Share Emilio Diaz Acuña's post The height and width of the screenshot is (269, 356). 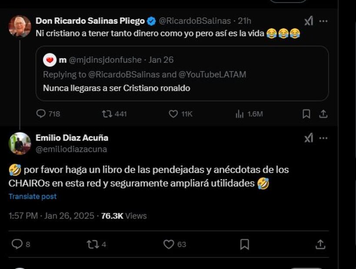pyautogui.click(x=320, y=244)
